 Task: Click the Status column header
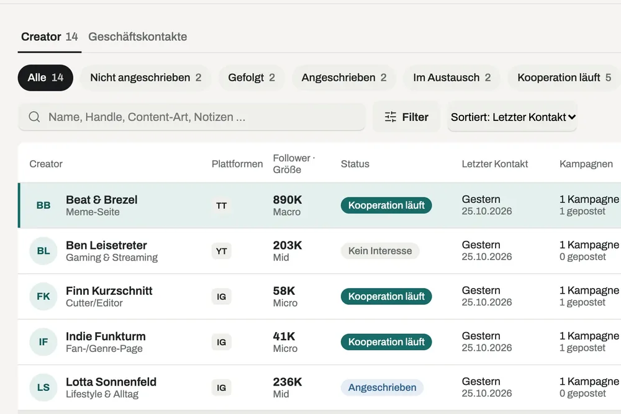coord(355,164)
